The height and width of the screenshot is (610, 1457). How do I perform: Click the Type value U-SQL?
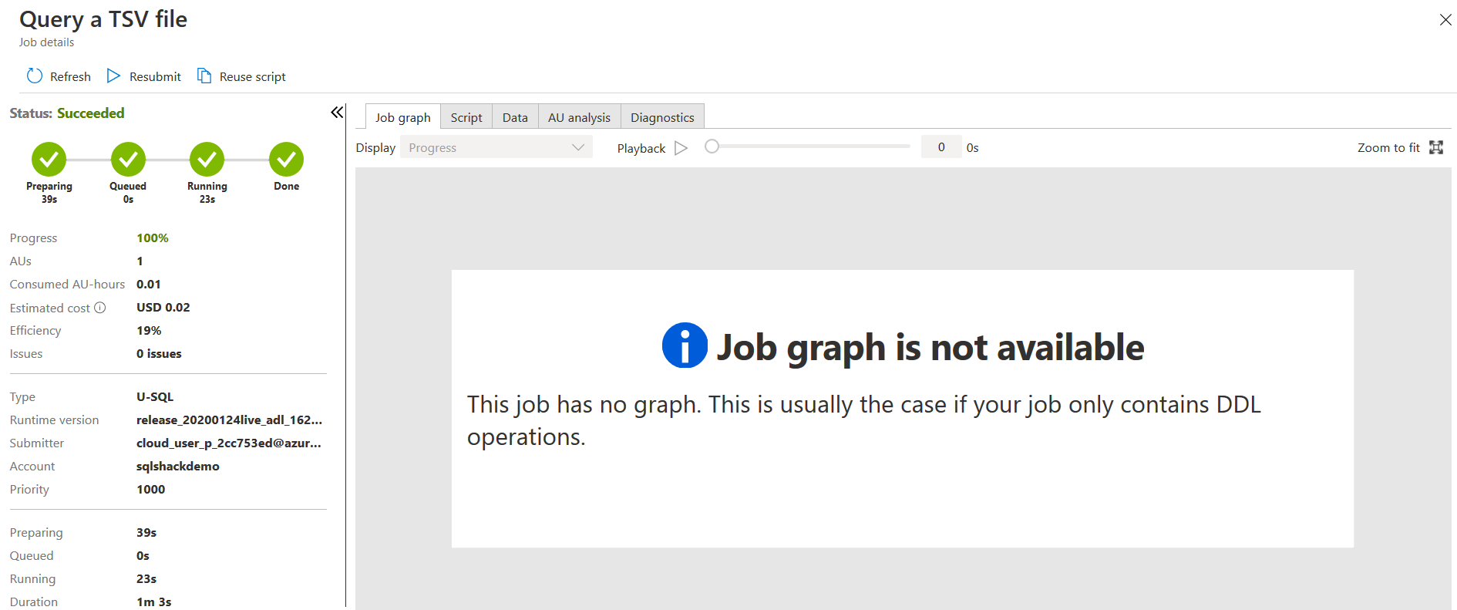click(155, 397)
